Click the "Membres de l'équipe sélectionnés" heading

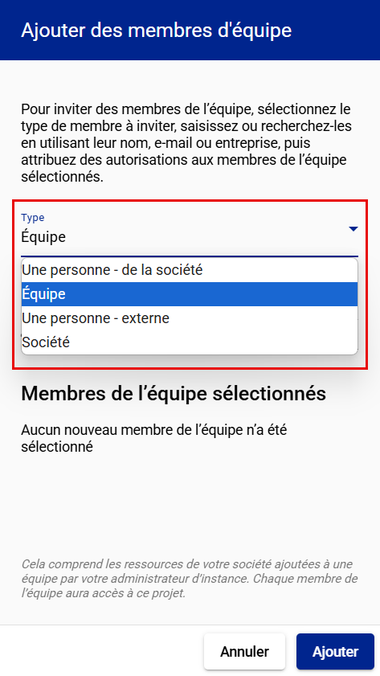tap(174, 393)
